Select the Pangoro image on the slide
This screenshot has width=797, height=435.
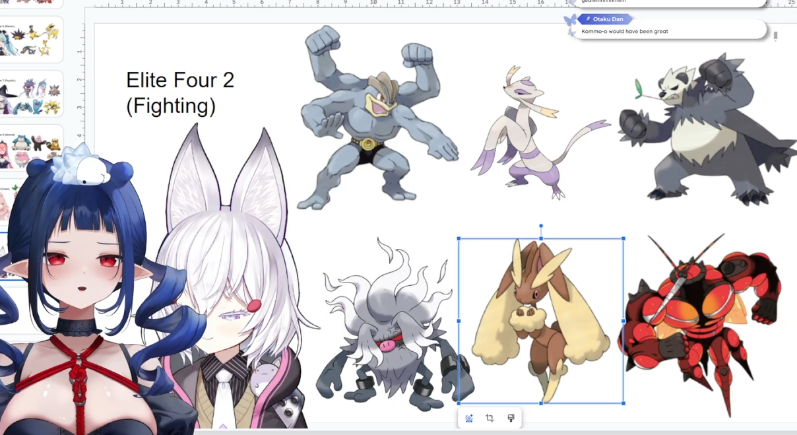[707, 129]
